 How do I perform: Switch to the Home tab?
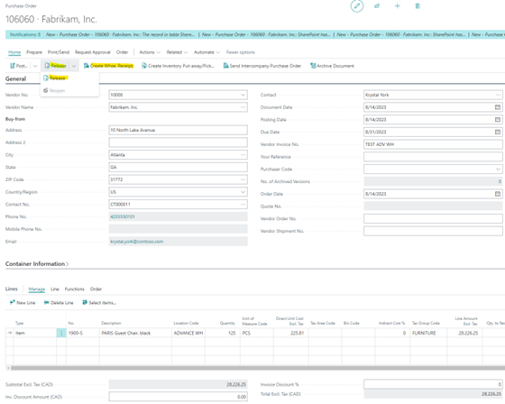pos(14,52)
